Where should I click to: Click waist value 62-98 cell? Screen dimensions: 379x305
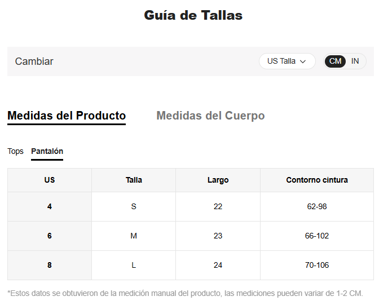click(317, 206)
